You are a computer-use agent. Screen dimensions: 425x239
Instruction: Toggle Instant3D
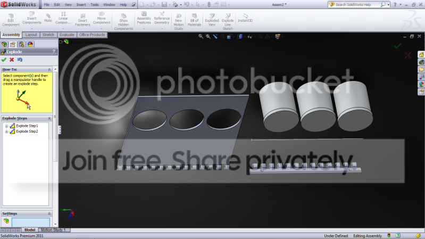[245, 18]
